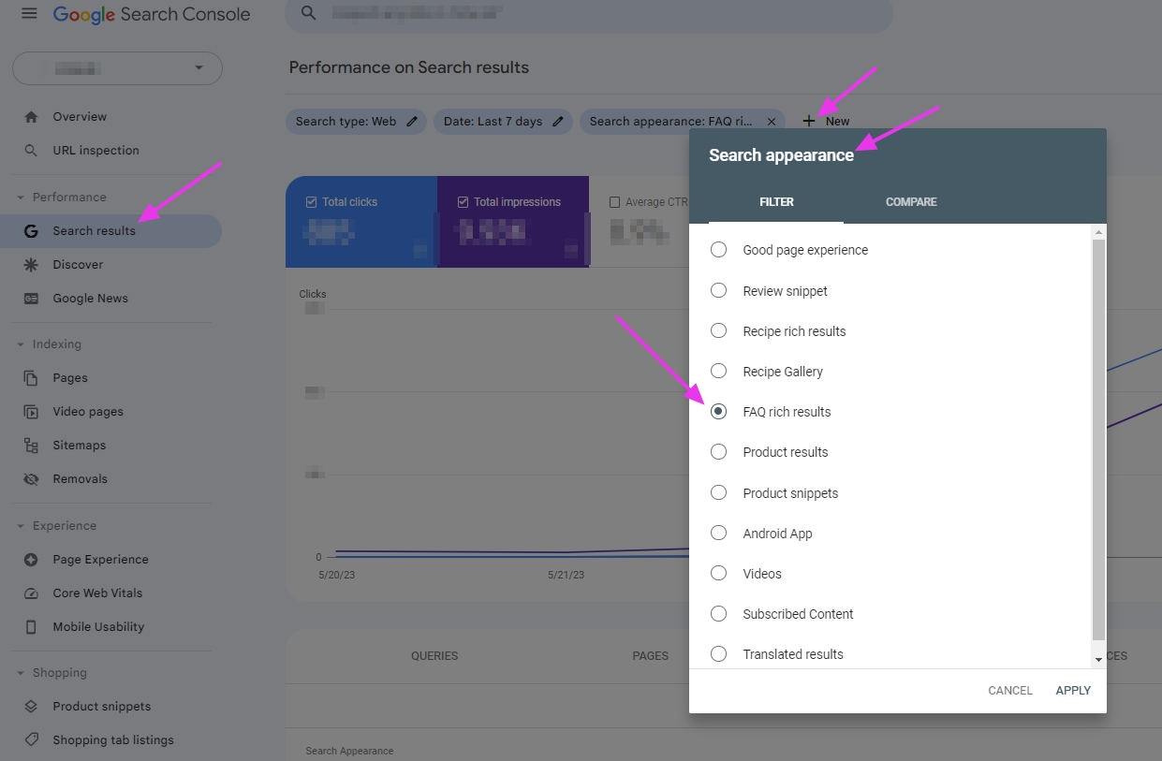Select Videos radio button
The image size is (1162, 761).
pyautogui.click(x=718, y=573)
